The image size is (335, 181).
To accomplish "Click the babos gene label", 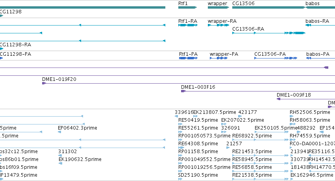I will (x=313, y=4).
